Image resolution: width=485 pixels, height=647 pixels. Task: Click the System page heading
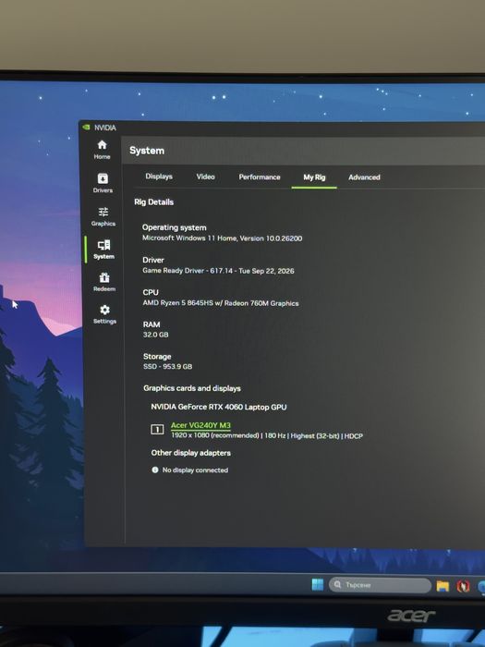pos(147,151)
